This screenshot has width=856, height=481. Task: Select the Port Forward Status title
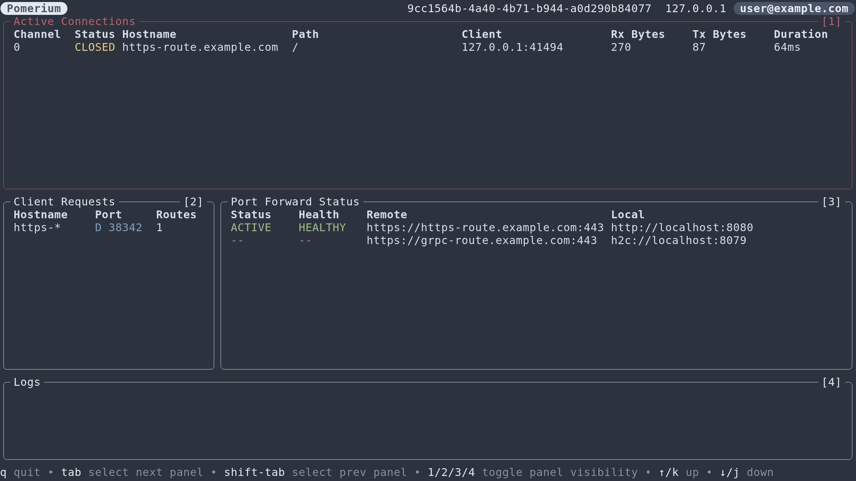pos(295,202)
